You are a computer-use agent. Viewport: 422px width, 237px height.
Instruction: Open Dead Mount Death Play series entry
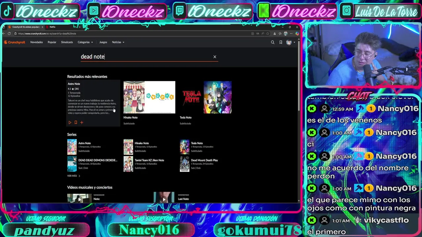[x=204, y=160]
